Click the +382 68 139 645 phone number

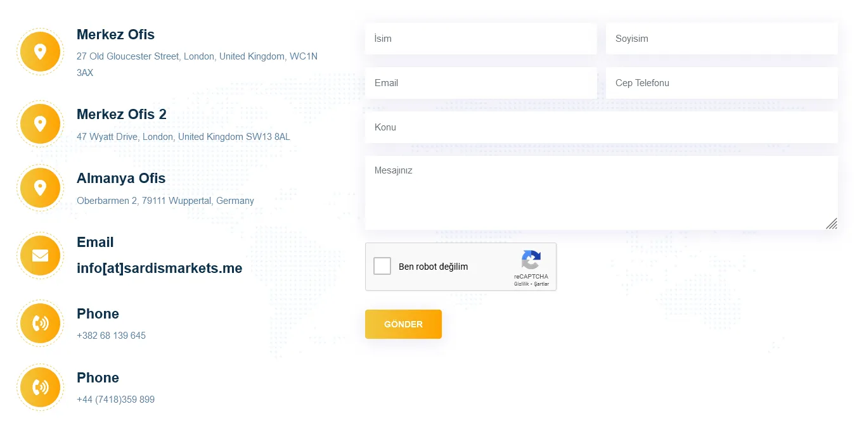111,336
